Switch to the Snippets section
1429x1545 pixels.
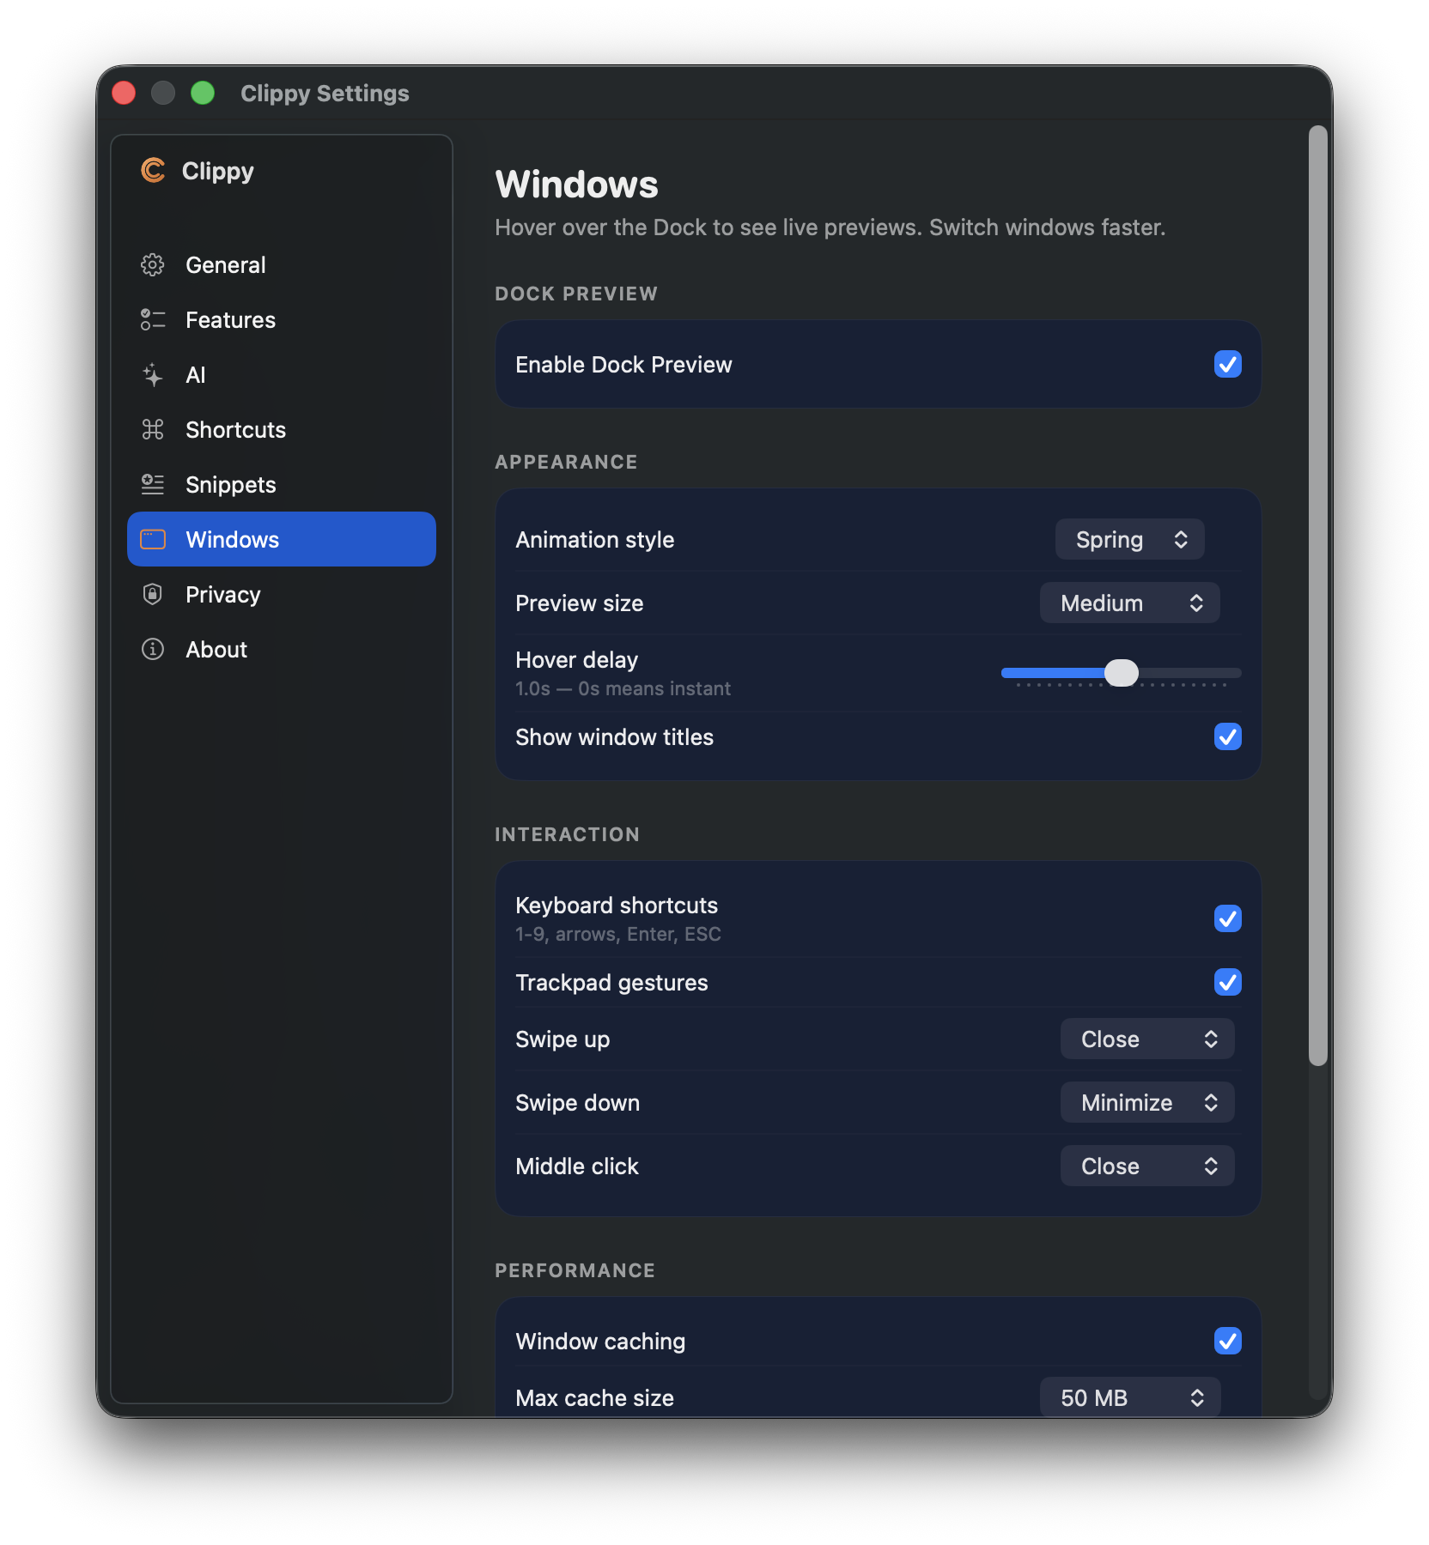[x=282, y=485]
